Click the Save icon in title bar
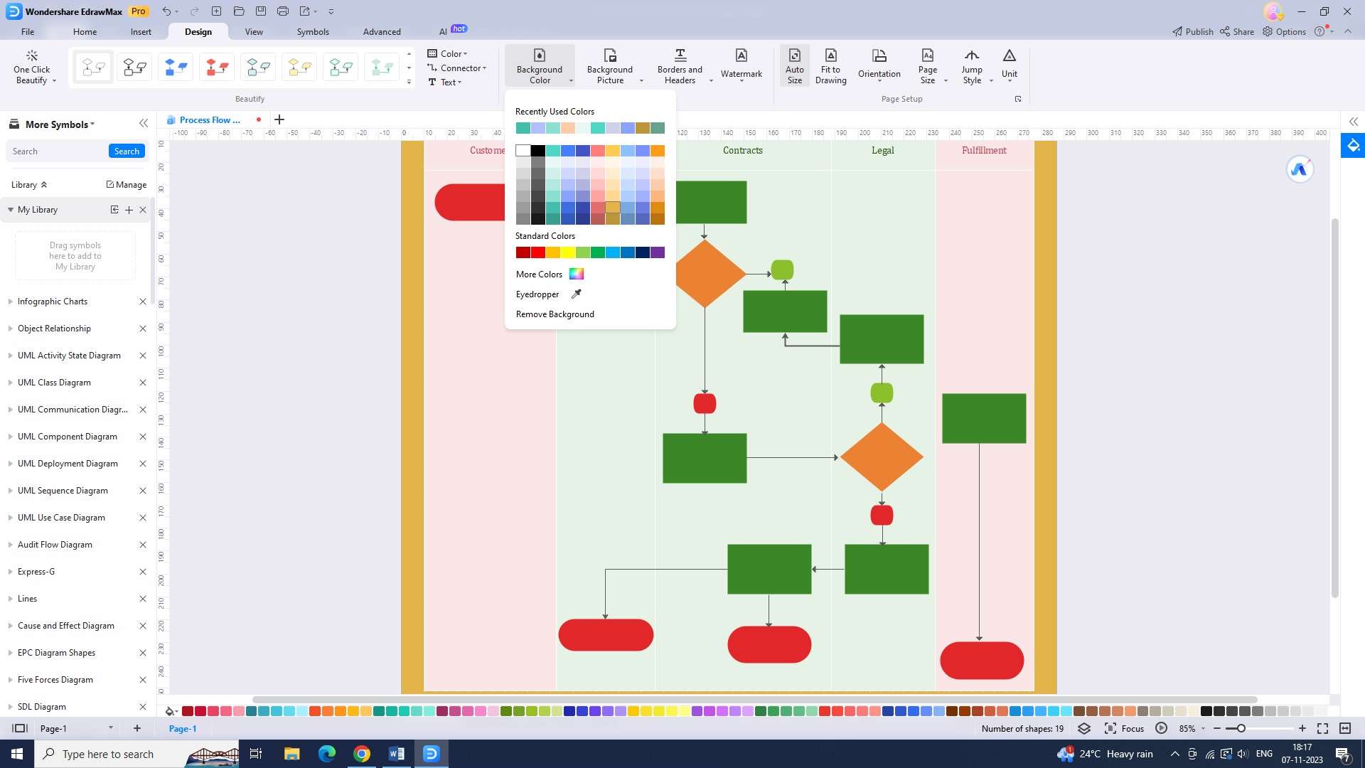The image size is (1365, 768). 261,11
